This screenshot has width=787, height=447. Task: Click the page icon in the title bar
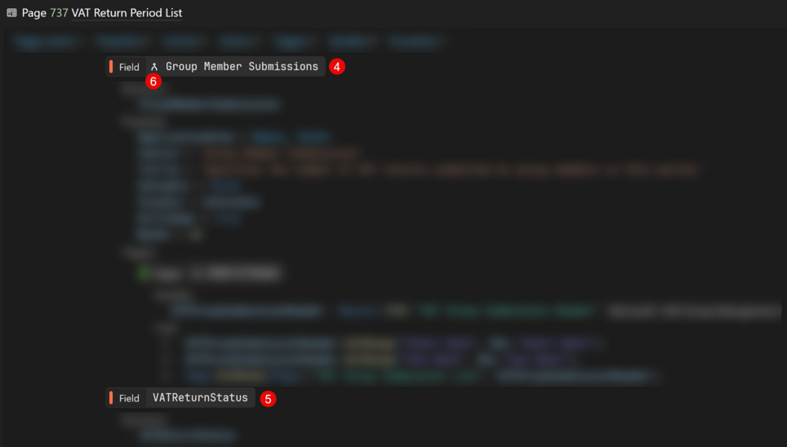coord(11,13)
